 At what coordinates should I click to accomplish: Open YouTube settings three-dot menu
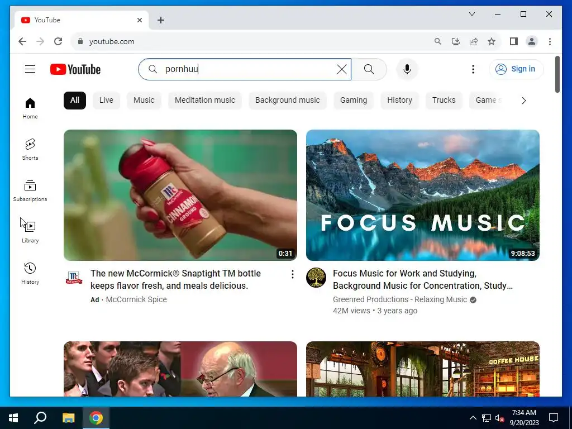coord(473,69)
